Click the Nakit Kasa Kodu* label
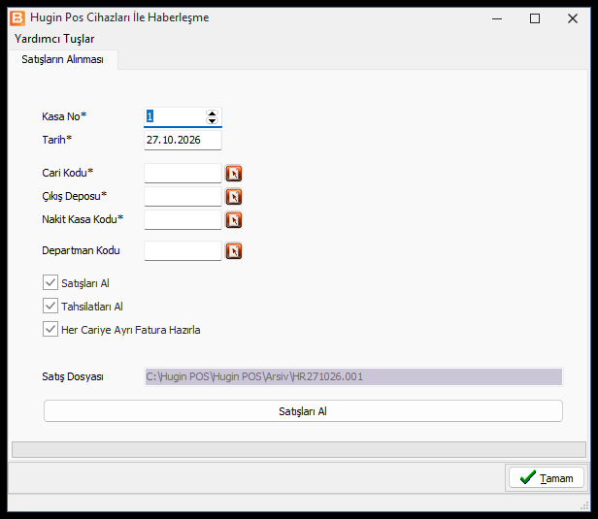Image resolution: width=598 pixels, height=519 pixels. tap(83, 219)
